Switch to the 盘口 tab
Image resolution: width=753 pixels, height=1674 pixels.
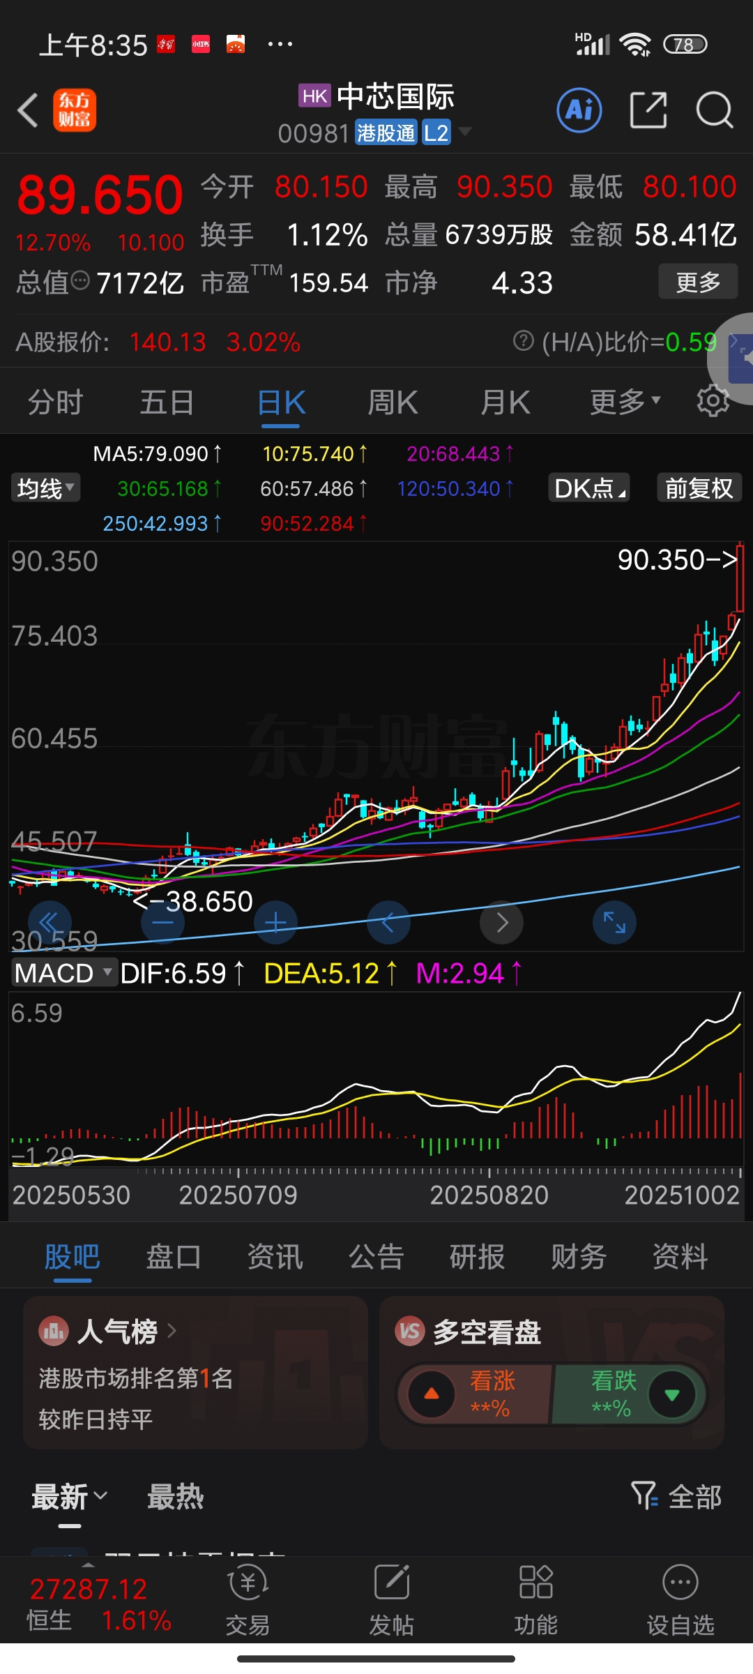(174, 1257)
